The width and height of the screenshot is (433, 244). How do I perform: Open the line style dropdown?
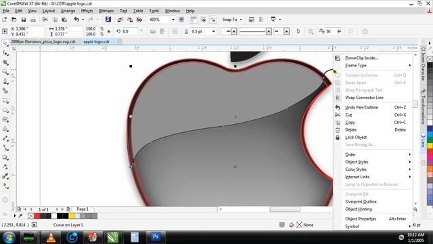(269, 32)
